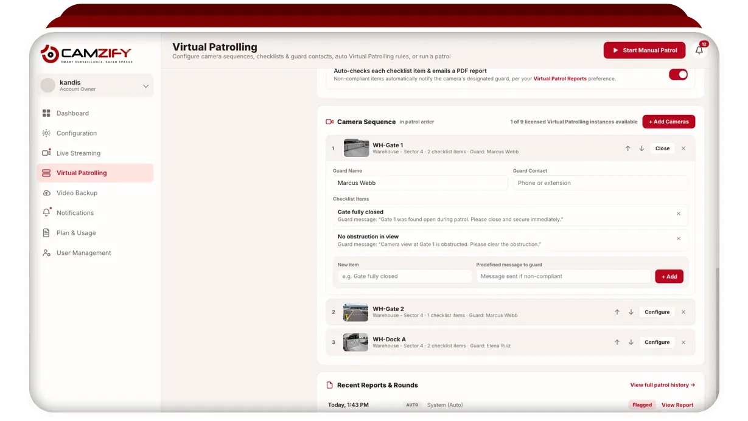
Task: Move WH-Gate 2 up in sequence
Action: 617,312
